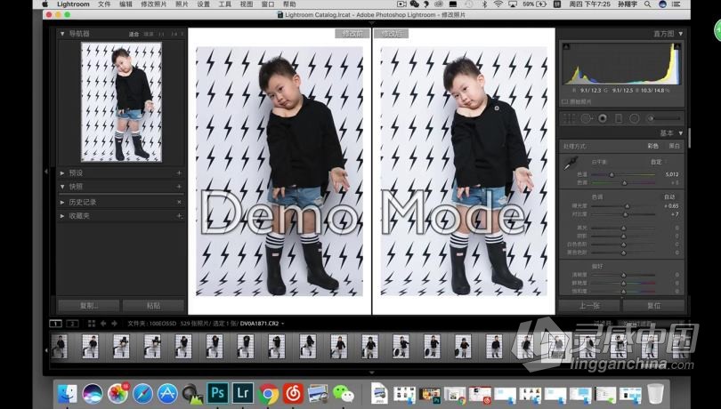
Task: Expand the 预设 panel
Action: 62,173
